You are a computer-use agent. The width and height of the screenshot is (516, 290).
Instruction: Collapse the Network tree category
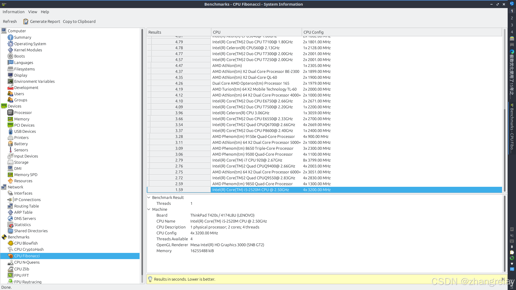(4, 187)
